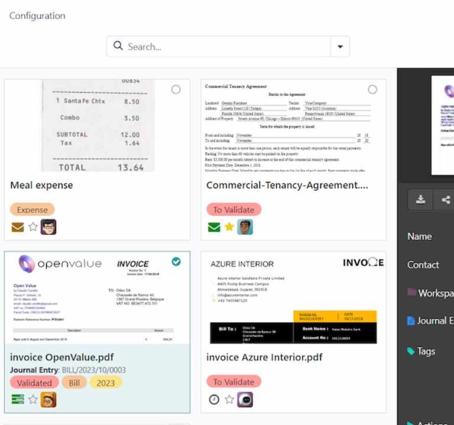Click the invoice OpenValue.pdf title

tap(61, 357)
